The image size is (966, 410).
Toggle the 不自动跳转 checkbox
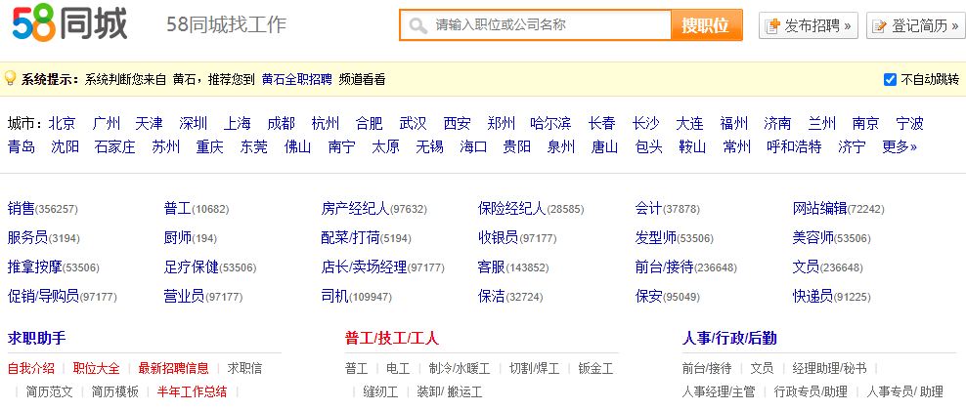point(890,79)
